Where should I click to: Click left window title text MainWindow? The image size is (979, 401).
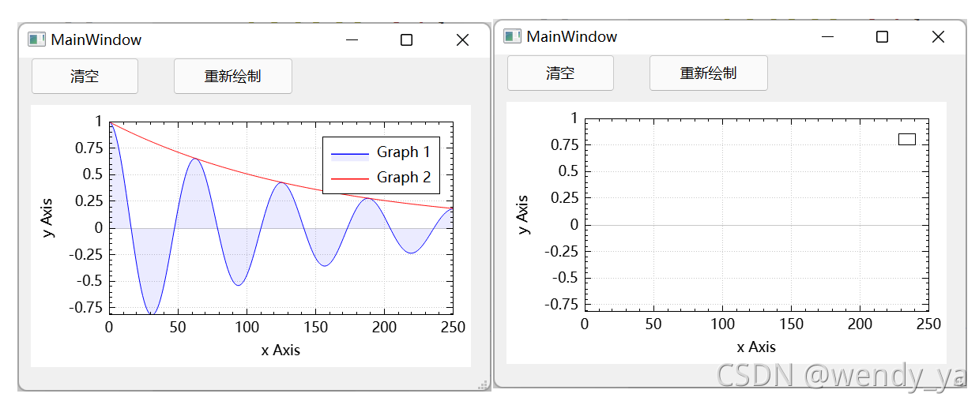(x=96, y=40)
